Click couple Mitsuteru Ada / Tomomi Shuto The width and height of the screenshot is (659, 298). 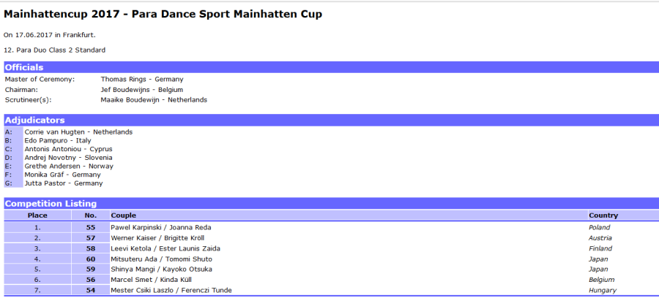pyautogui.click(x=161, y=259)
